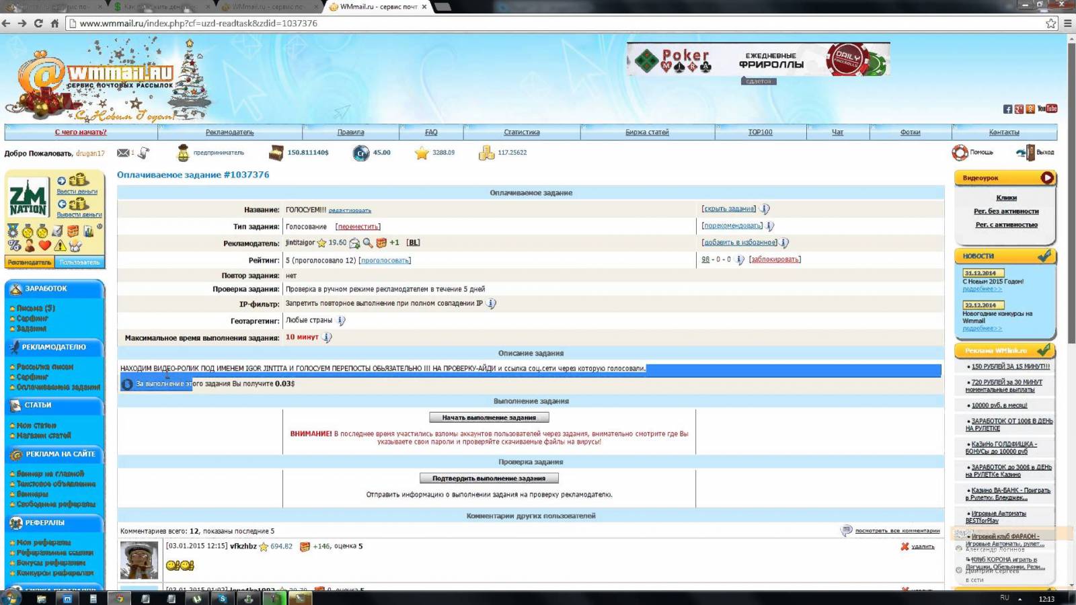Click the YouTube icon in header
Screen dimensions: 1076x605
click(1047, 109)
